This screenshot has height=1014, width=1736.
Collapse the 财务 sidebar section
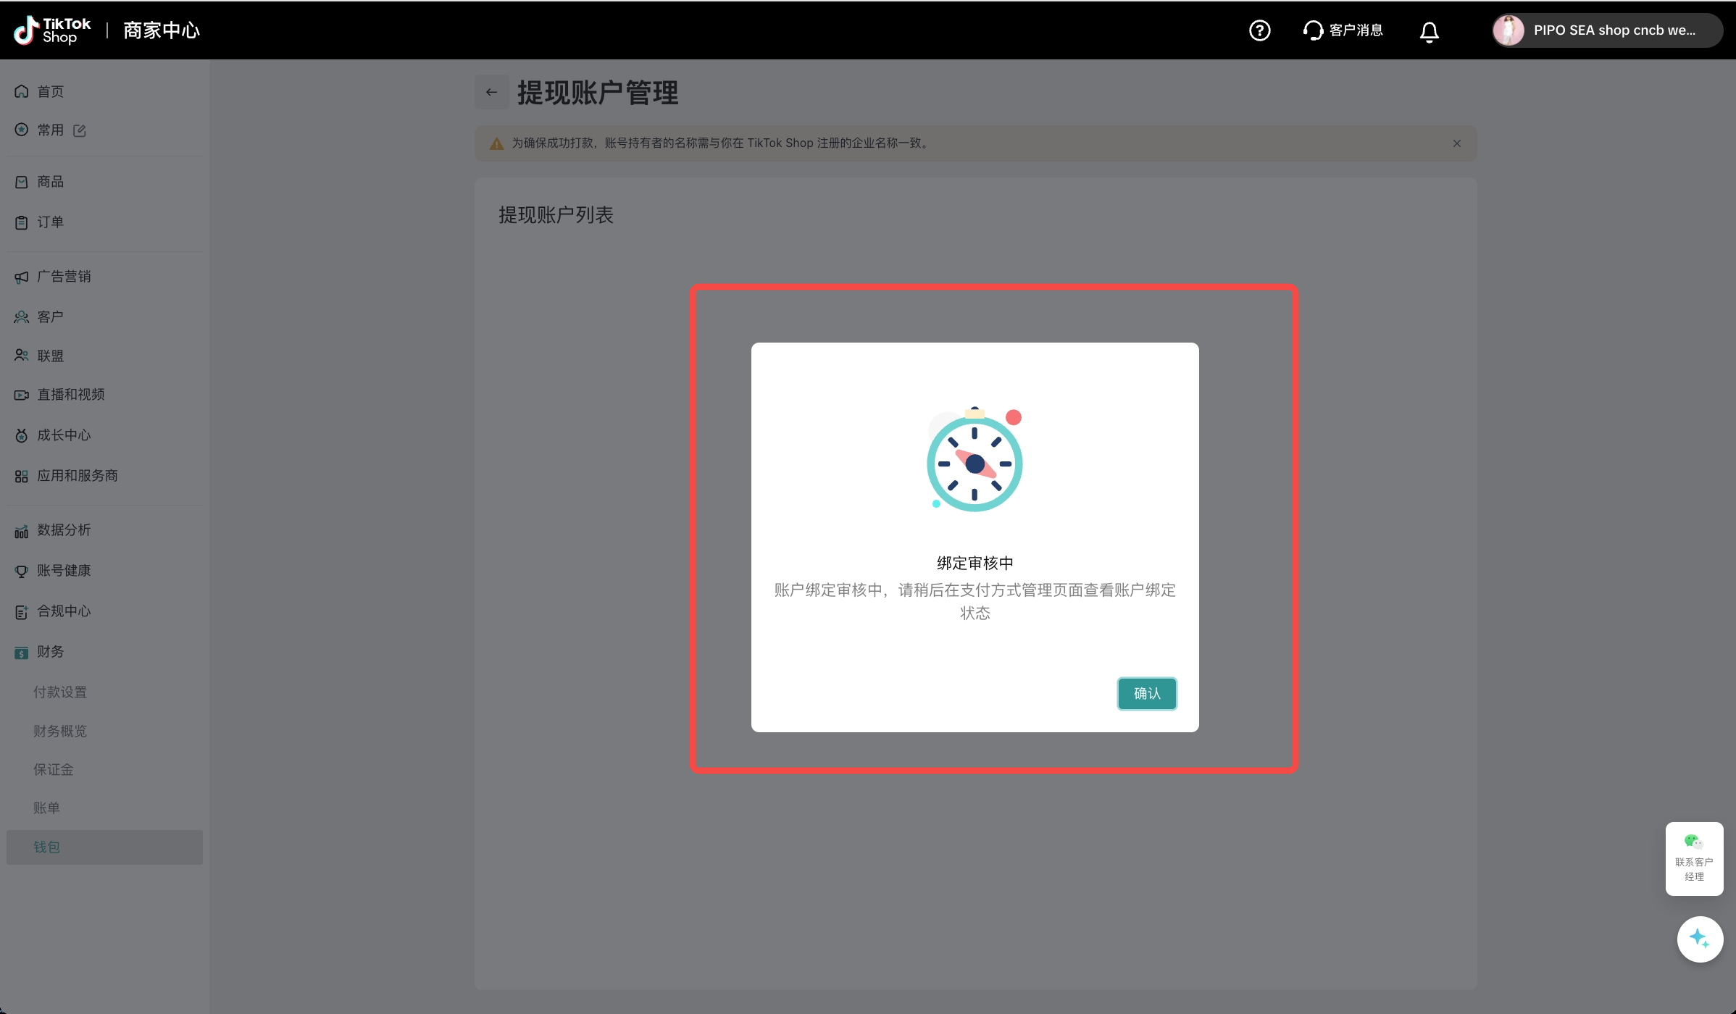(51, 652)
